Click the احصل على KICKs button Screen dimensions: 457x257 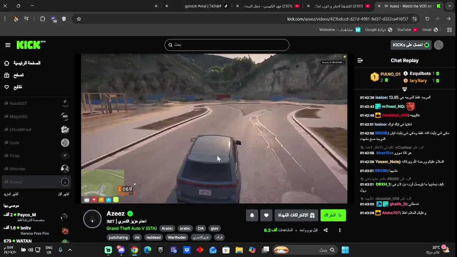(x=411, y=45)
